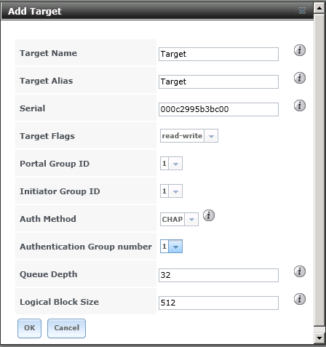
Task: Open Authentication Group number dropdown
Action: coord(171,247)
